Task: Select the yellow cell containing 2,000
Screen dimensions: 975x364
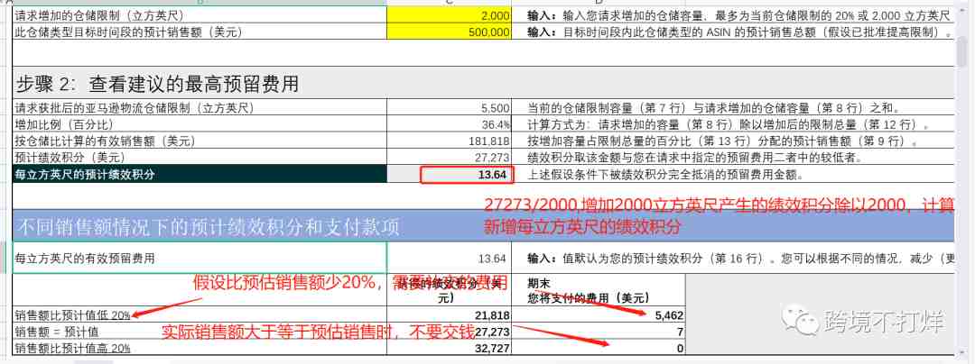Action: pos(449,15)
